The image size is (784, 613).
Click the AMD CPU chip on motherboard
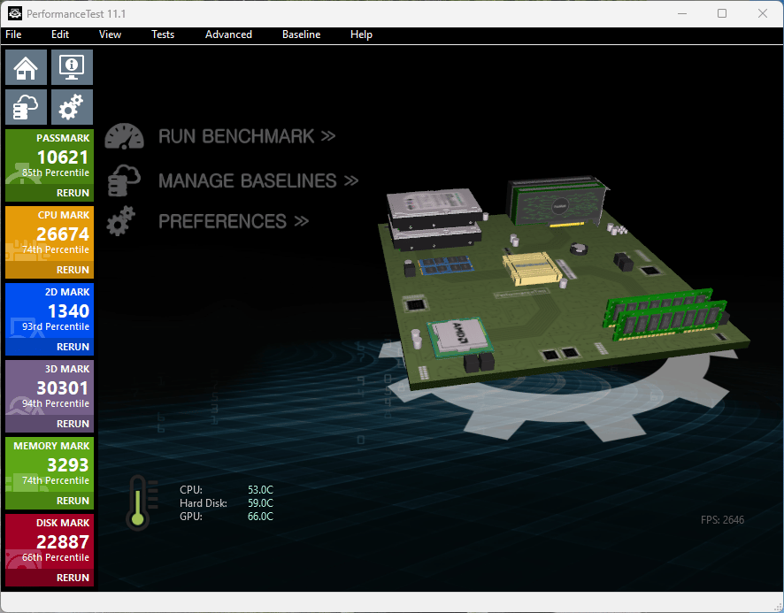[459, 336]
